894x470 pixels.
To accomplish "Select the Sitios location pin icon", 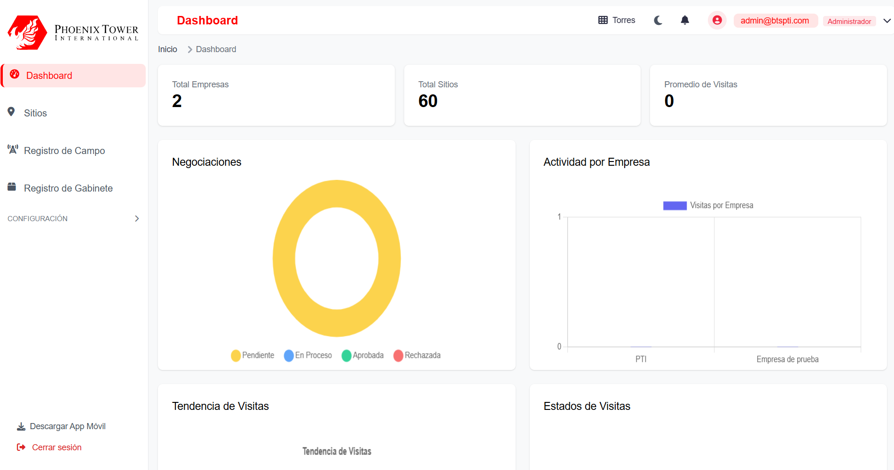I will coord(12,112).
